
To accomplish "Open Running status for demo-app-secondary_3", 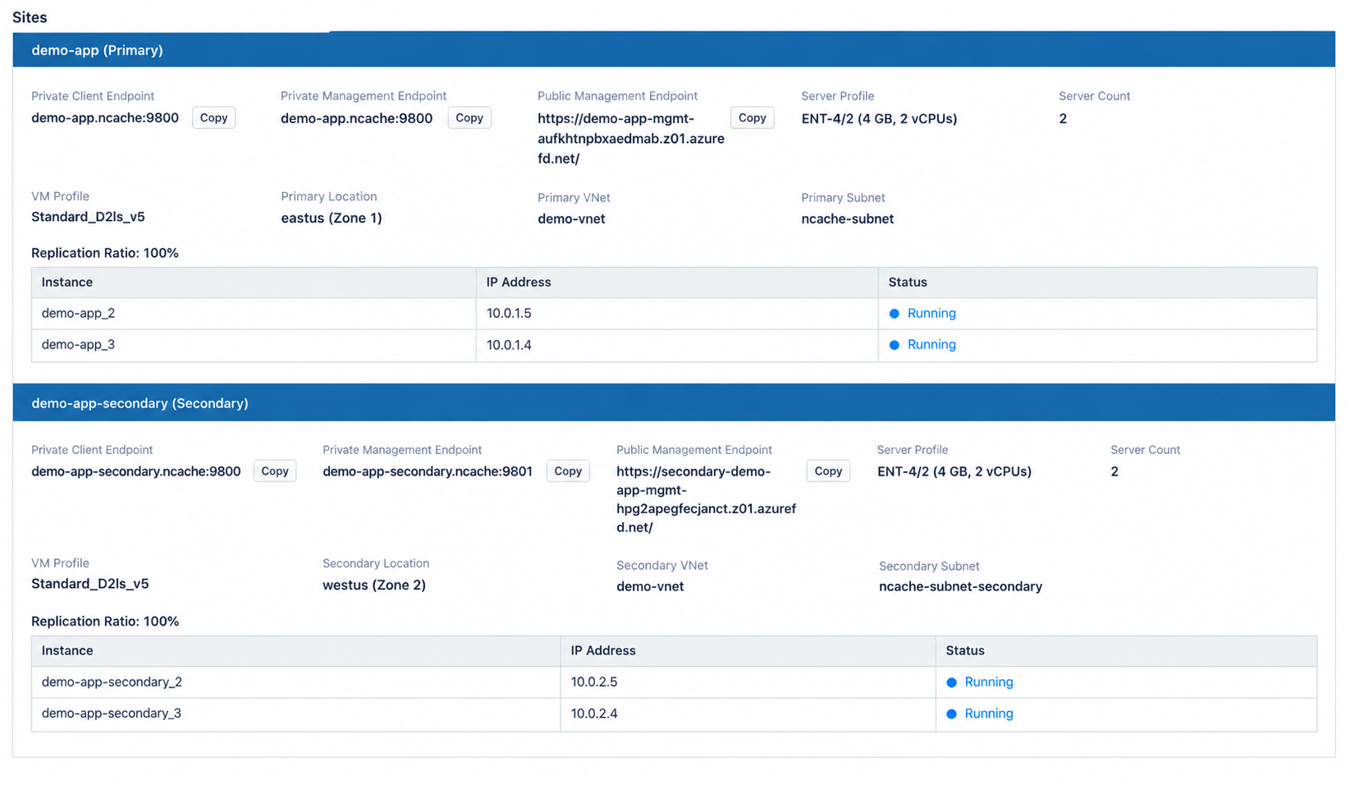I will tap(989, 713).
